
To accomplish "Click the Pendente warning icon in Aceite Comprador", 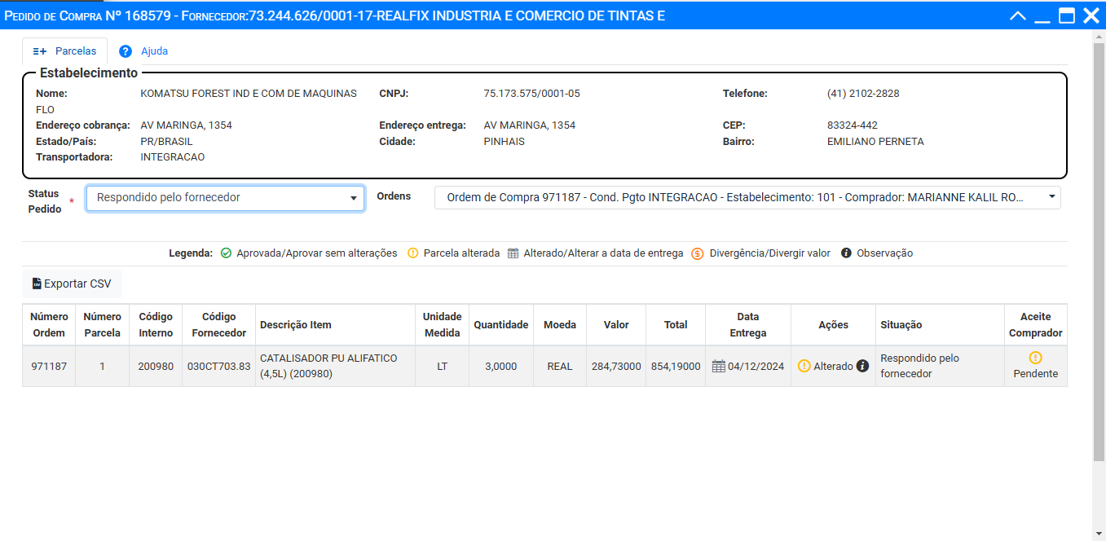I will [1035, 358].
